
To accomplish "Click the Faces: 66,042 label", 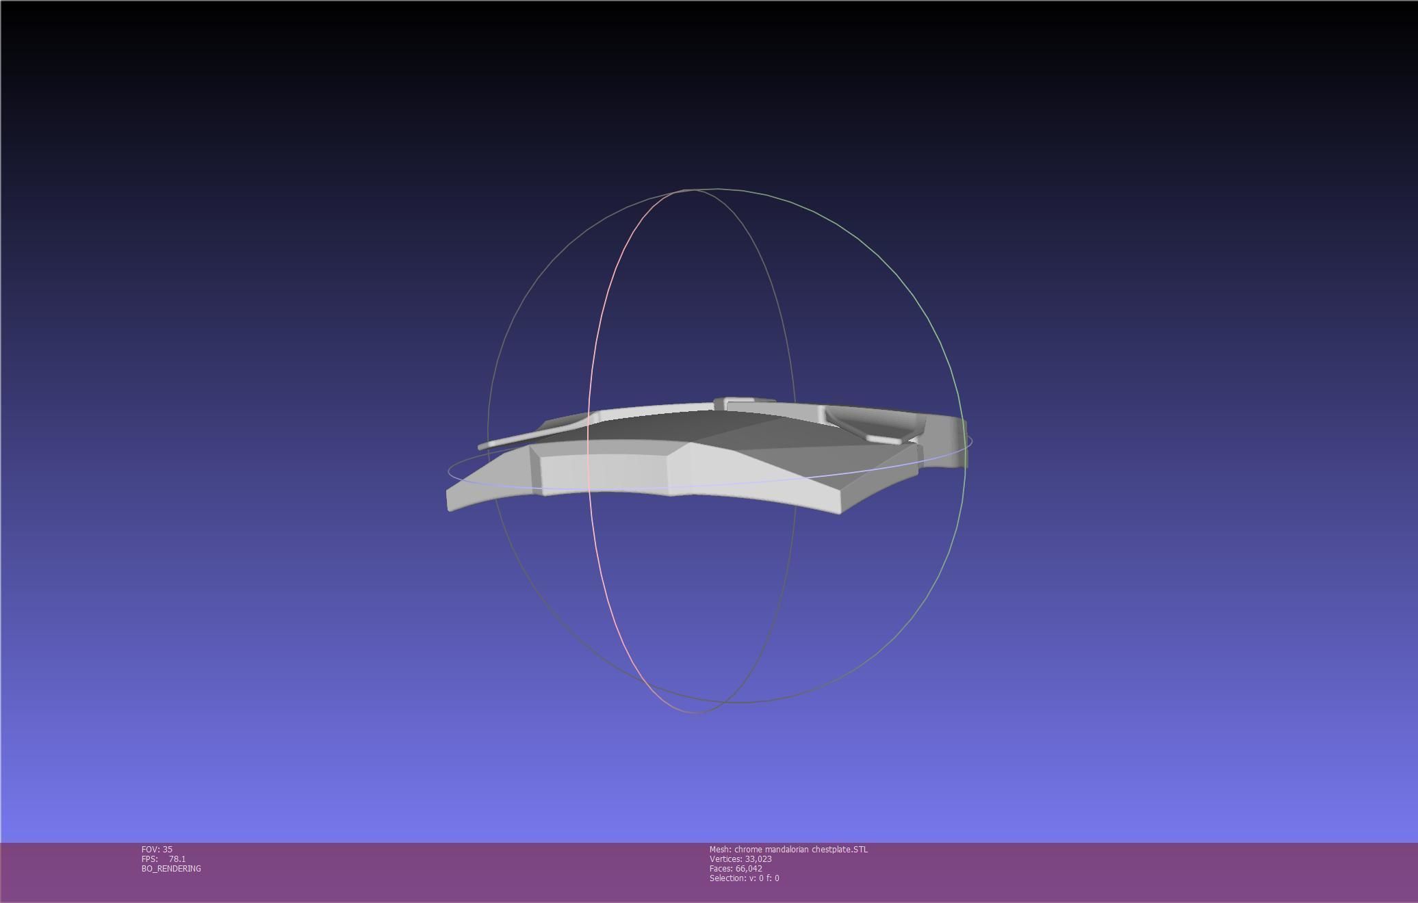I will [736, 869].
